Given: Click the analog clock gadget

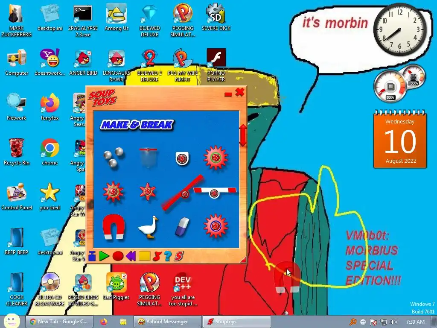Looking at the screenshot, I should (x=399, y=29).
